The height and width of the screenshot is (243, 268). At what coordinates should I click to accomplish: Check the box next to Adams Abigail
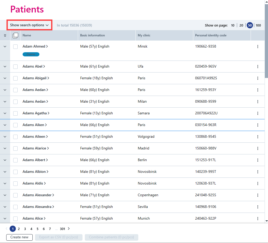tap(15, 78)
